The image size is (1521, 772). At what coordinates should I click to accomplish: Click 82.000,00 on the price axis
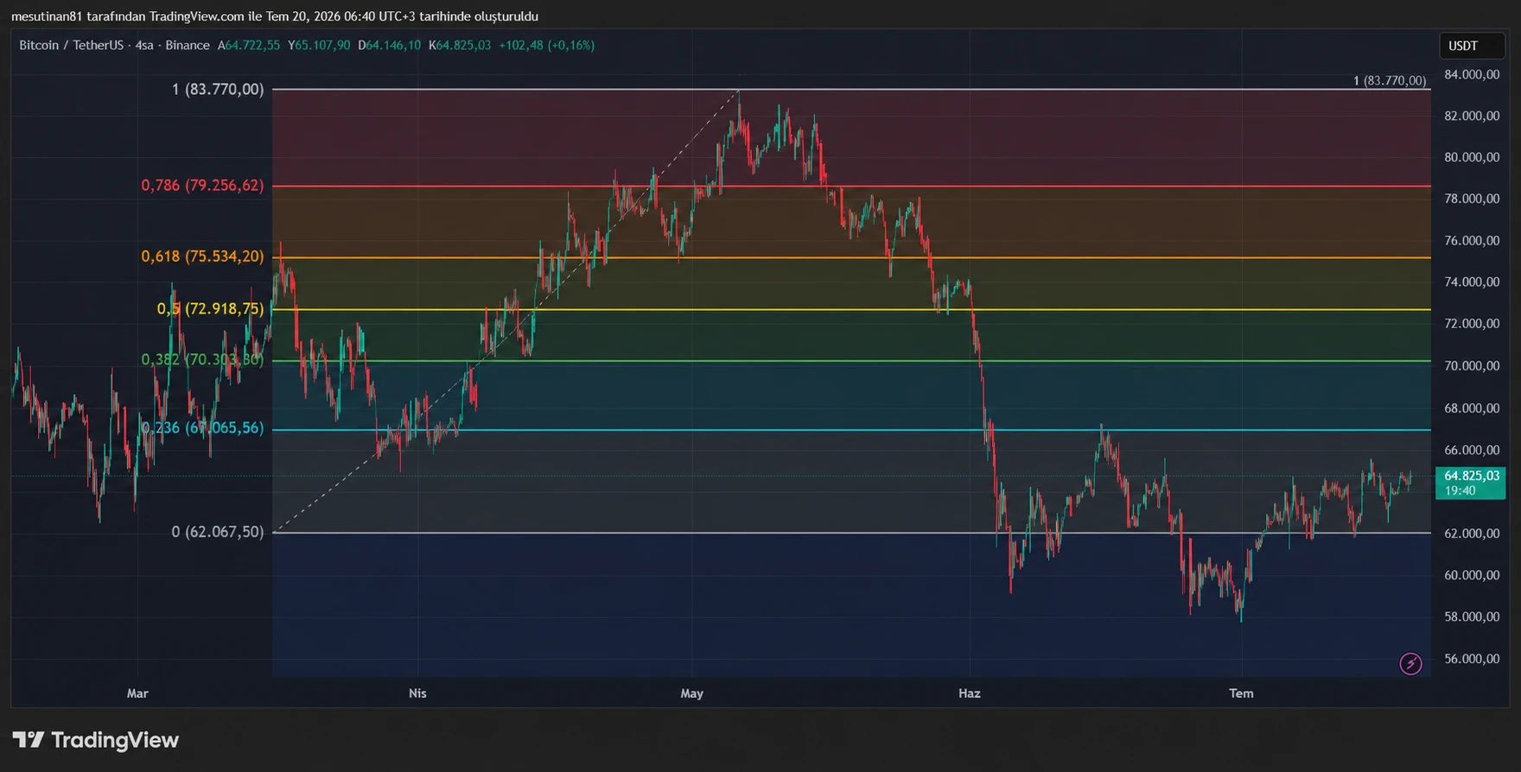[x=1472, y=116]
